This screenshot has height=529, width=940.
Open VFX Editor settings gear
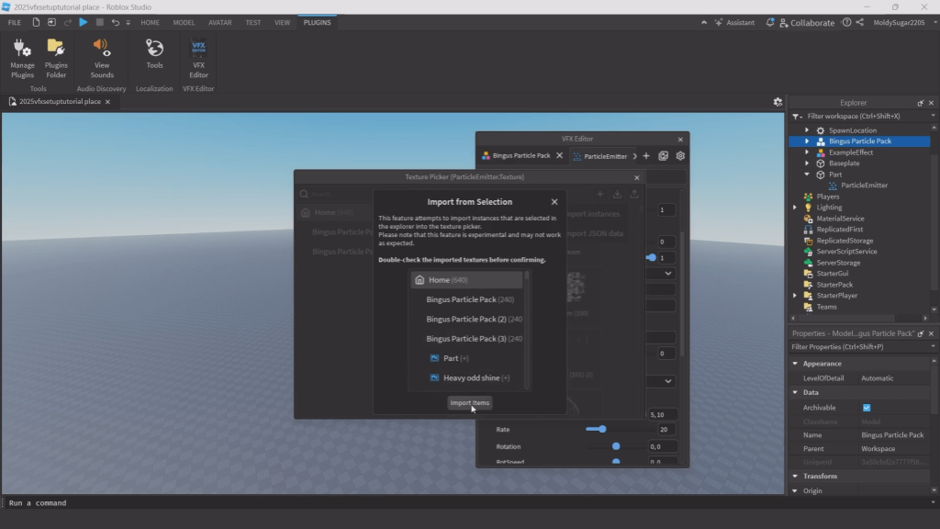(x=680, y=156)
